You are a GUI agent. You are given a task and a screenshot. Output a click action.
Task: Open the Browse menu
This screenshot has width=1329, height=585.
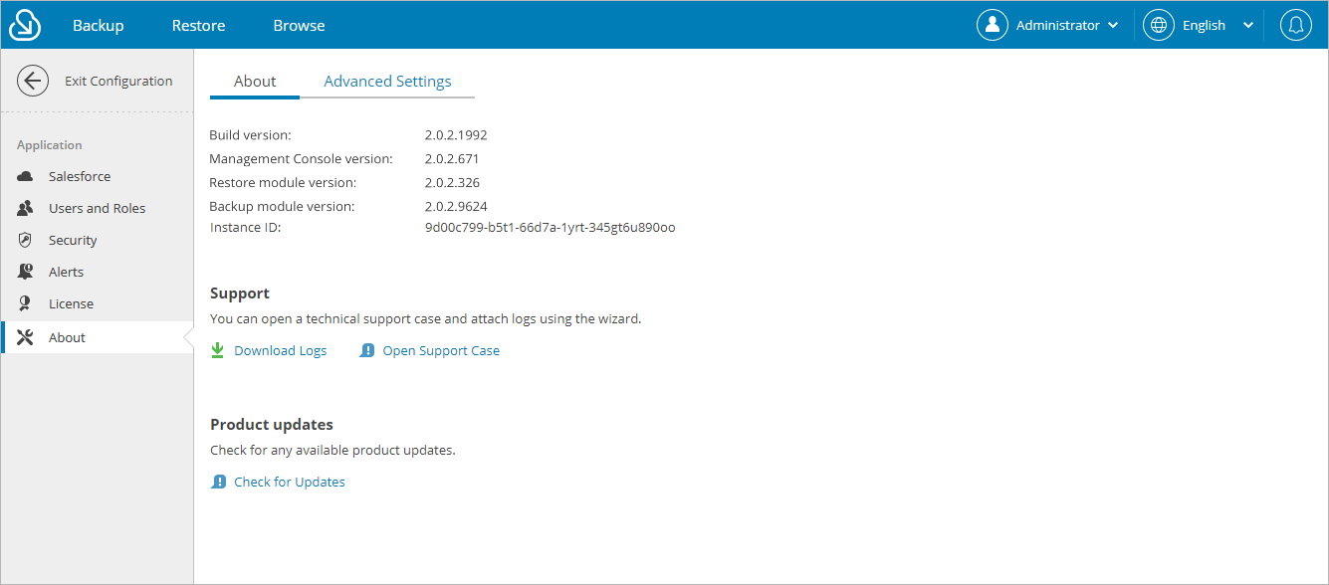click(x=300, y=25)
